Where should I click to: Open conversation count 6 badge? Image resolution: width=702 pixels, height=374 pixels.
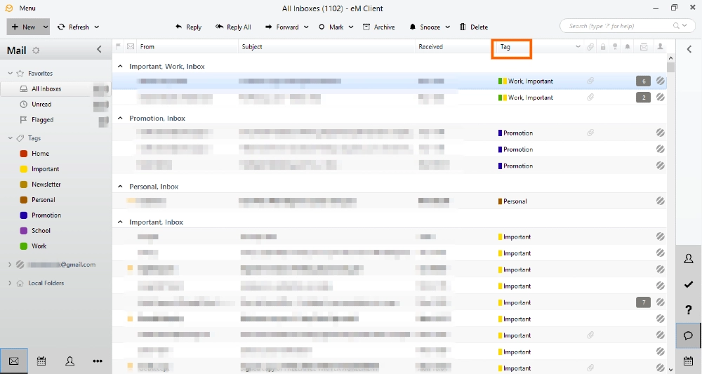click(x=643, y=81)
